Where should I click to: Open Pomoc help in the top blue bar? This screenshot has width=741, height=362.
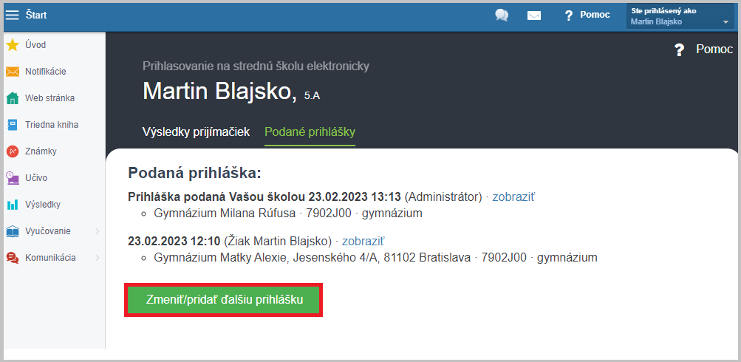[587, 15]
